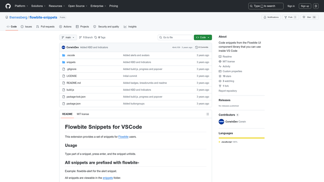324x182 pixels.
Task: Click the scale icon beside MIT license
Action: [220, 61]
